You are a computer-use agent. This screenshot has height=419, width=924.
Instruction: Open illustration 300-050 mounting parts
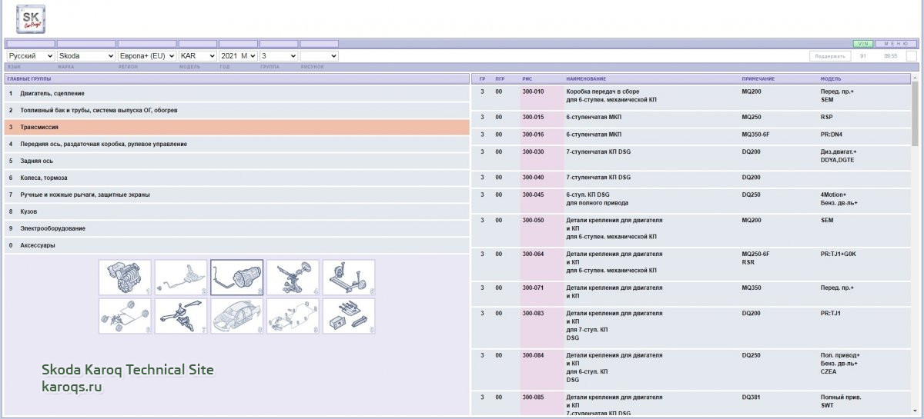533,220
